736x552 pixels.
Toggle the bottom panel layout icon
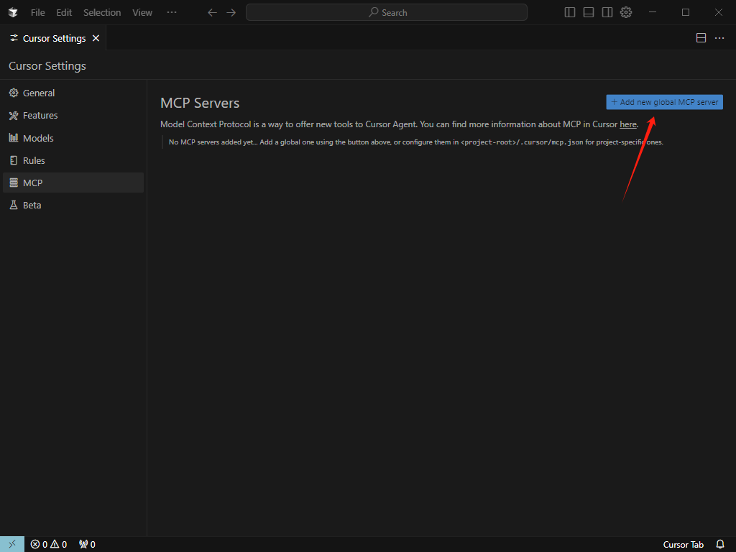click(588, 12)
